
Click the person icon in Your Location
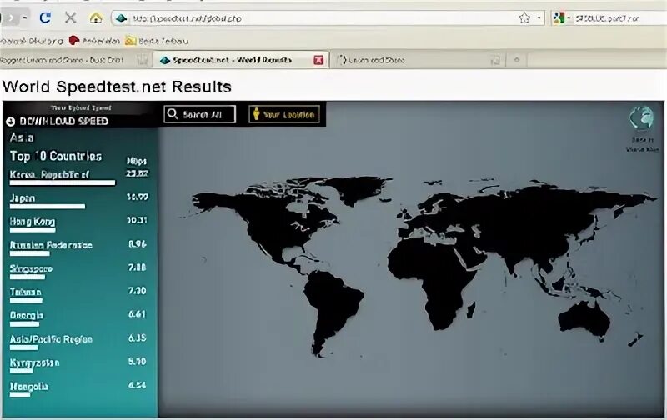(x=256, y=114)
